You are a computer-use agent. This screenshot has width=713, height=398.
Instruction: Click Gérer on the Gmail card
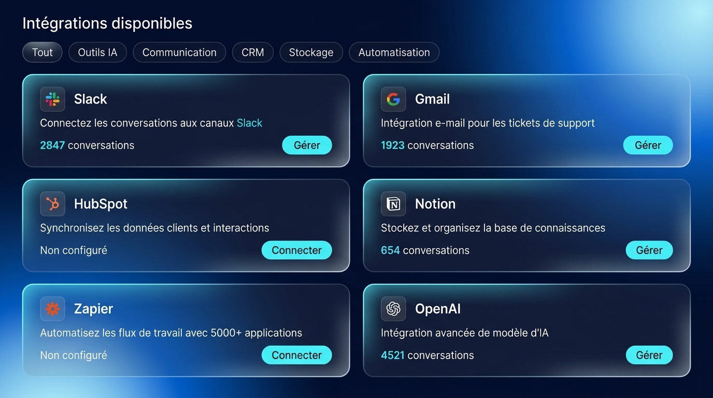648,145
